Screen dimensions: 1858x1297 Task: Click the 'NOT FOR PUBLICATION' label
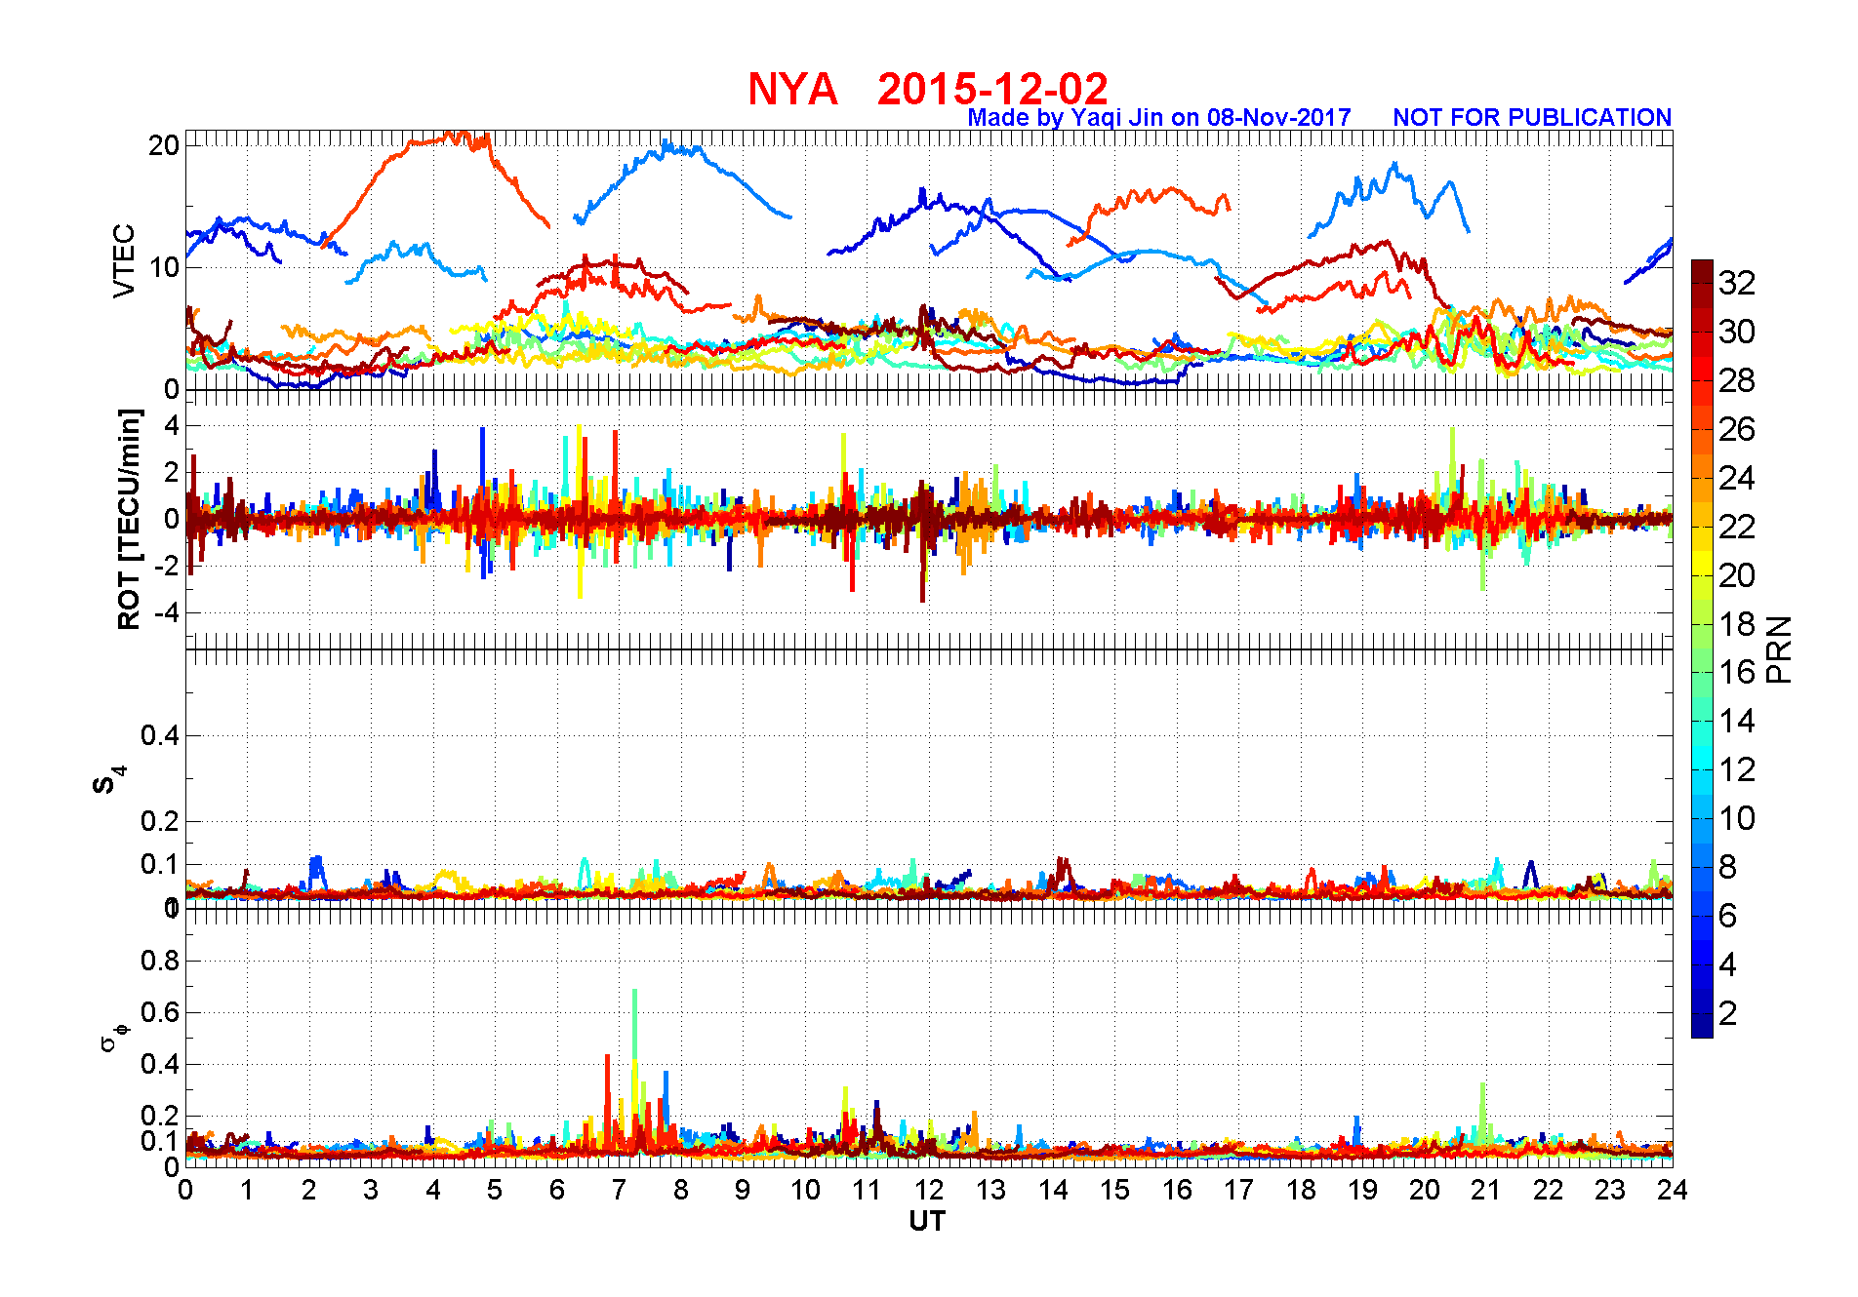1532,118
